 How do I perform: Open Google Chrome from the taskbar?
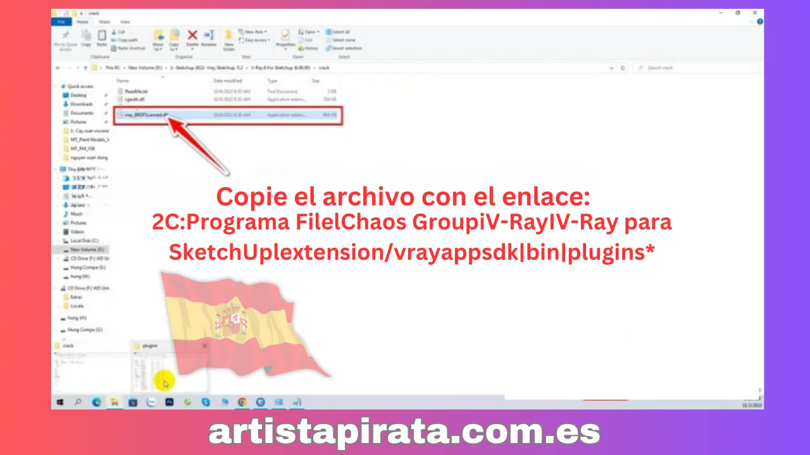pyautogui.click(x=242, y=402)
